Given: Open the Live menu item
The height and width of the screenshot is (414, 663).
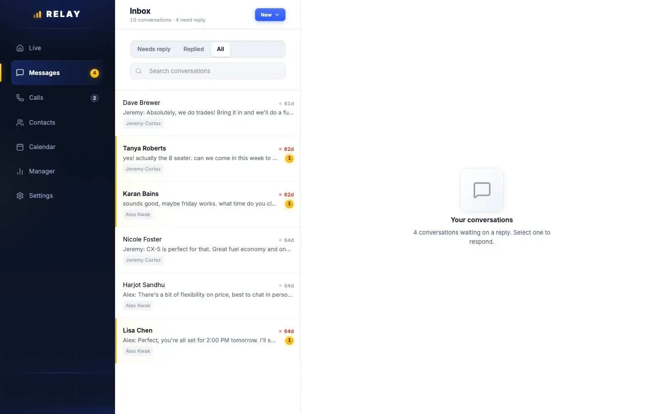Looking at the screenshot, I should [x=57, y=48].
